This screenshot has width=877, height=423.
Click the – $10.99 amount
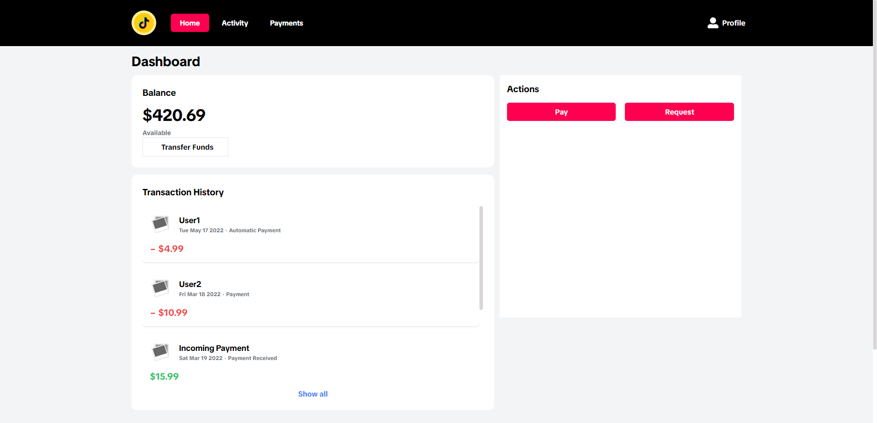click(169, 313)
